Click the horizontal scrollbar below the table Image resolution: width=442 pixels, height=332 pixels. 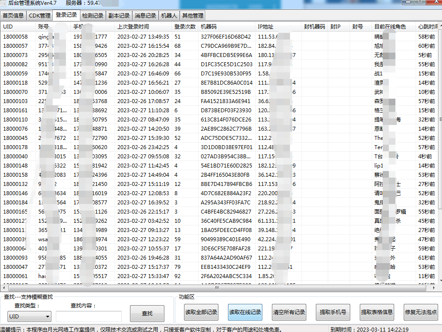(220, 288)
